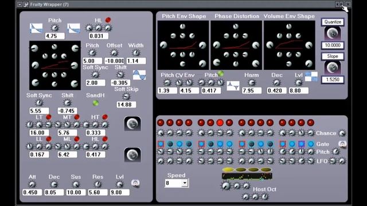Viewport: 367px width, 206px height.
Task: Toggle the first red step LED
Action: (161, 122)
